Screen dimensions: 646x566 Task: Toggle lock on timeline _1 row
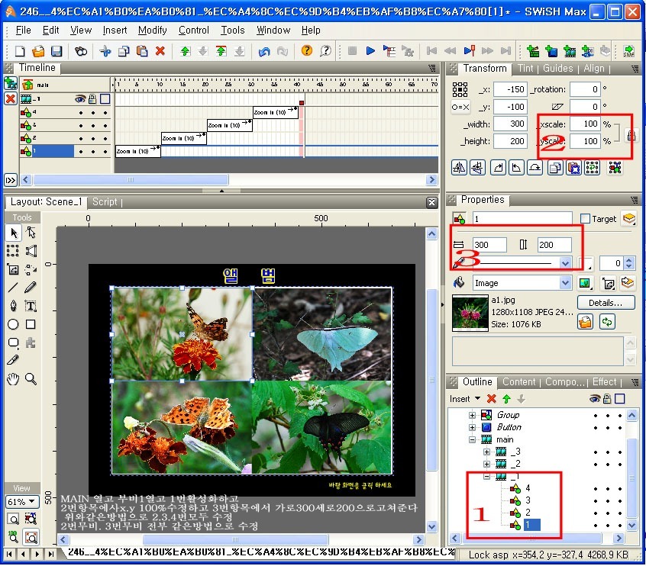[x=92, y=99]
